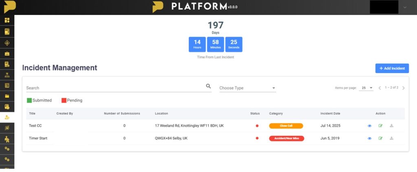
Task: Click the folder icon in the sidebar
Action: pos(7,96)
